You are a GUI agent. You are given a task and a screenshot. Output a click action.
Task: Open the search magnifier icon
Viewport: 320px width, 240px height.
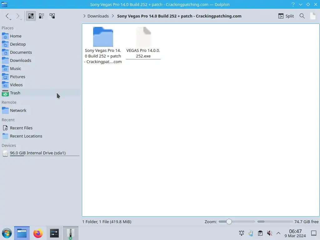[302, 16]
